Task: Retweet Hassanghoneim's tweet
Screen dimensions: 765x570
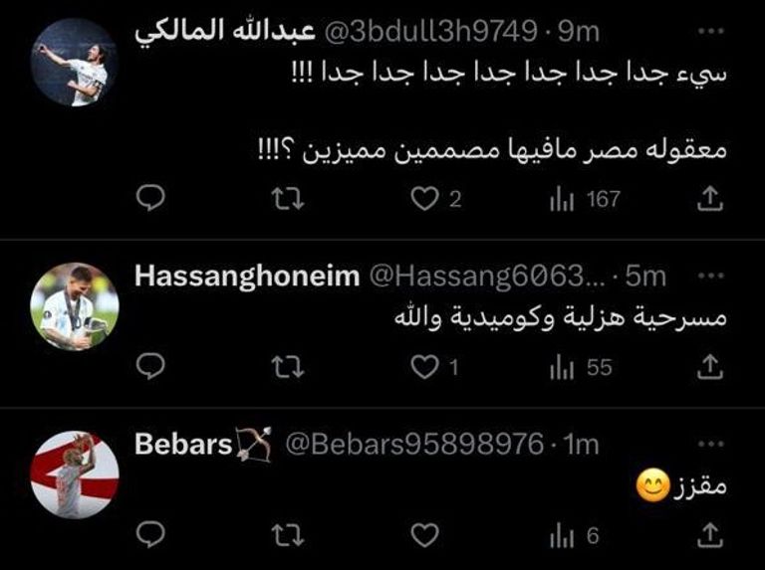Action: (288, 367)
